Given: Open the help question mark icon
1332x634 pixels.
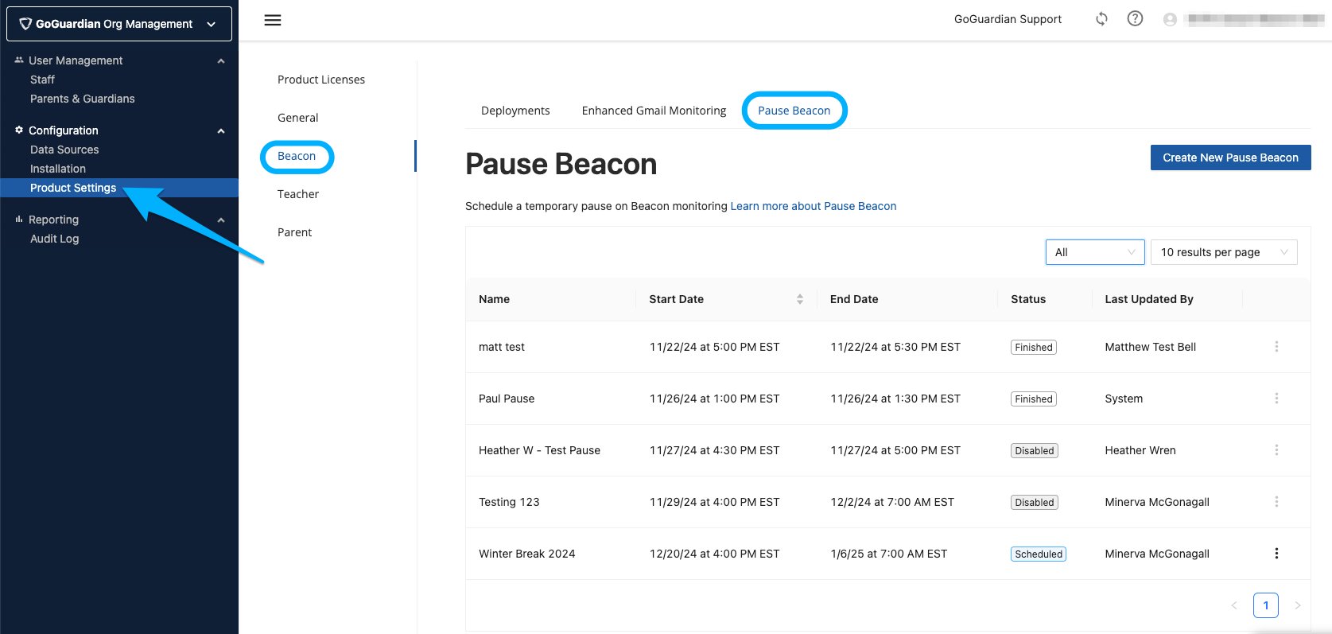Looking at the screenshot, I should point(1136,18).
